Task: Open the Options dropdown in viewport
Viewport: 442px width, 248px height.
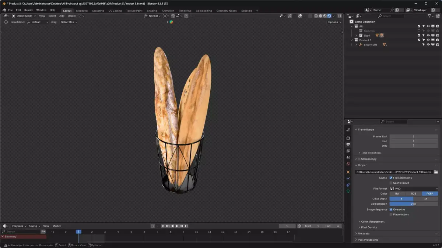Action: pos(334,22)
